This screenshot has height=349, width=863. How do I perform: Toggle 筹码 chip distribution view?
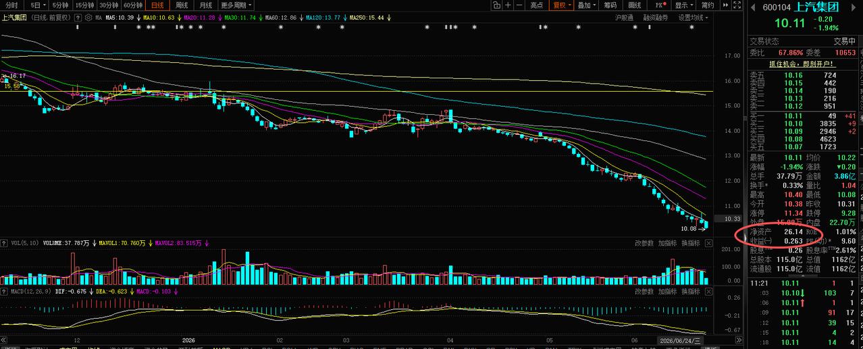[x=610, y=5]
